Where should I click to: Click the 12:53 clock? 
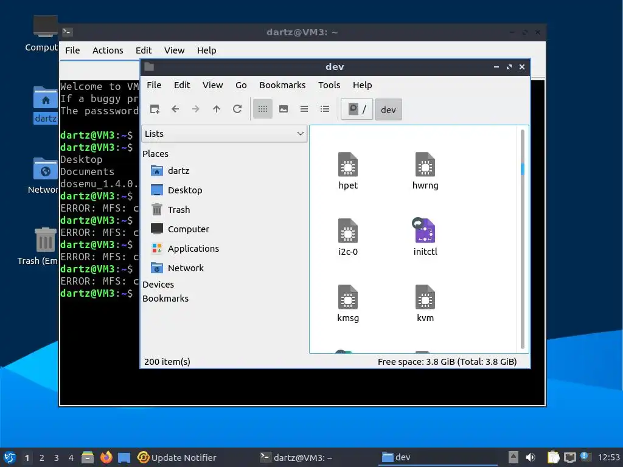(608, 457)
